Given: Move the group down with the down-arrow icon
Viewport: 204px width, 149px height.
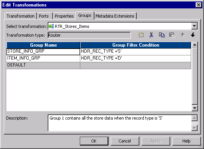Looking at the screenshot, I should coord(193,35).
